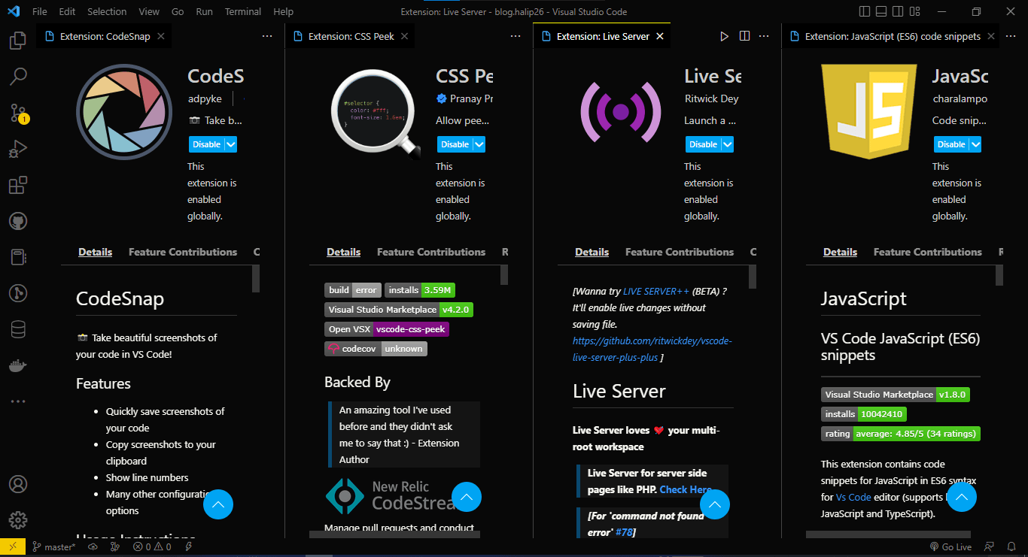Viewport: 1028px width, 557px height.
Task: Open the Explorer view in activity bar
Action: pyautogui.click(x=18, y=40)
